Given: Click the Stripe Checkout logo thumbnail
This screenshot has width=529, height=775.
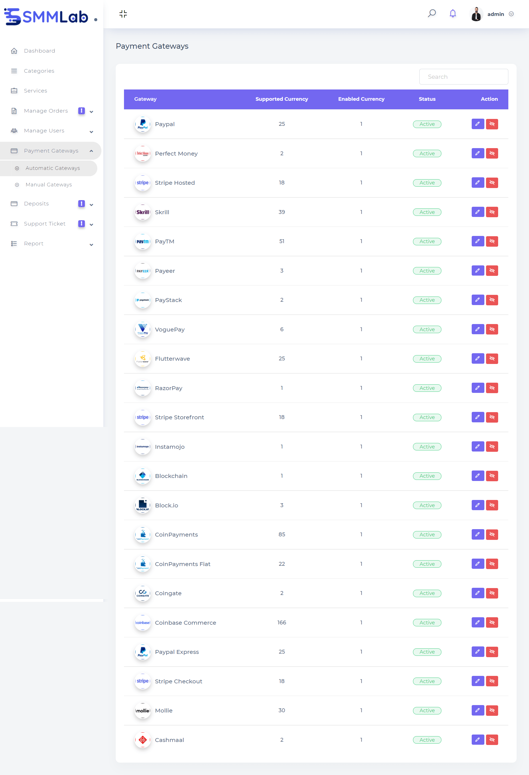Looking at the screenshot, I should [x=142, y=681].
